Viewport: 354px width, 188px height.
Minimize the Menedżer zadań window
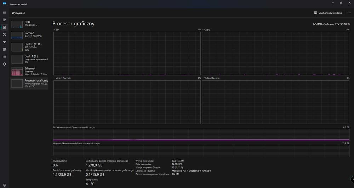(333, 3)
